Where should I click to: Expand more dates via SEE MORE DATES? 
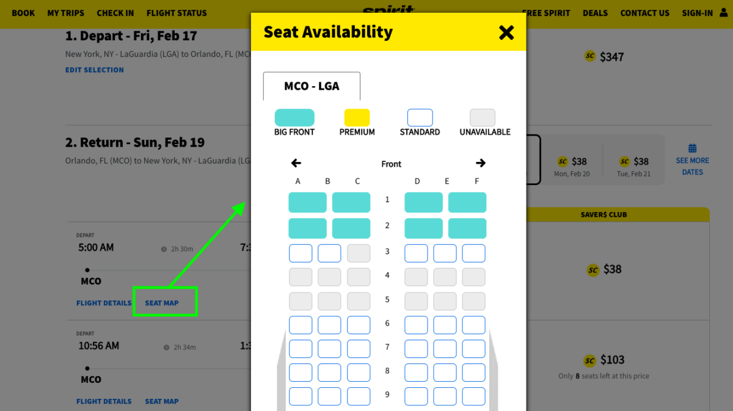point(692,166)
